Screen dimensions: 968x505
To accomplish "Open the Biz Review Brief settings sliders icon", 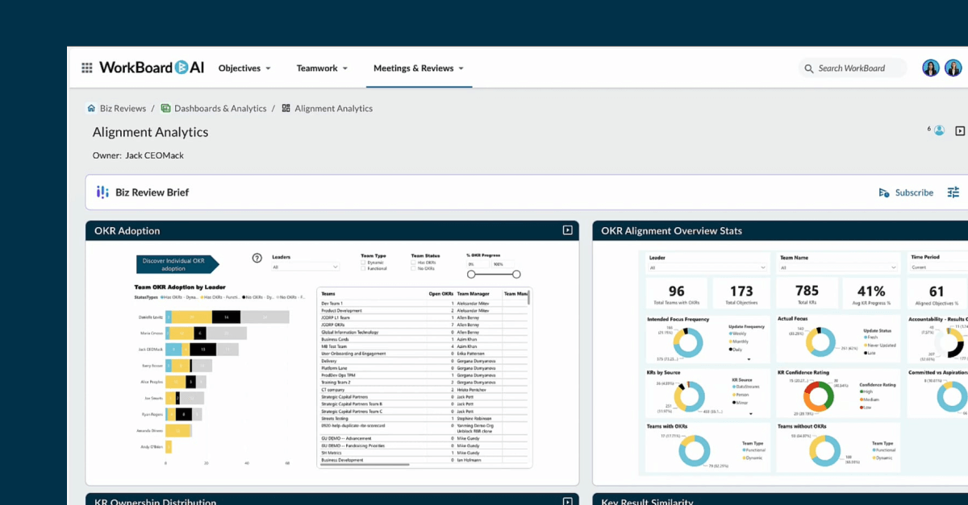I will coord(953,192).
